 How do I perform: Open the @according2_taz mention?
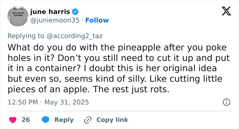click(74, 36)
